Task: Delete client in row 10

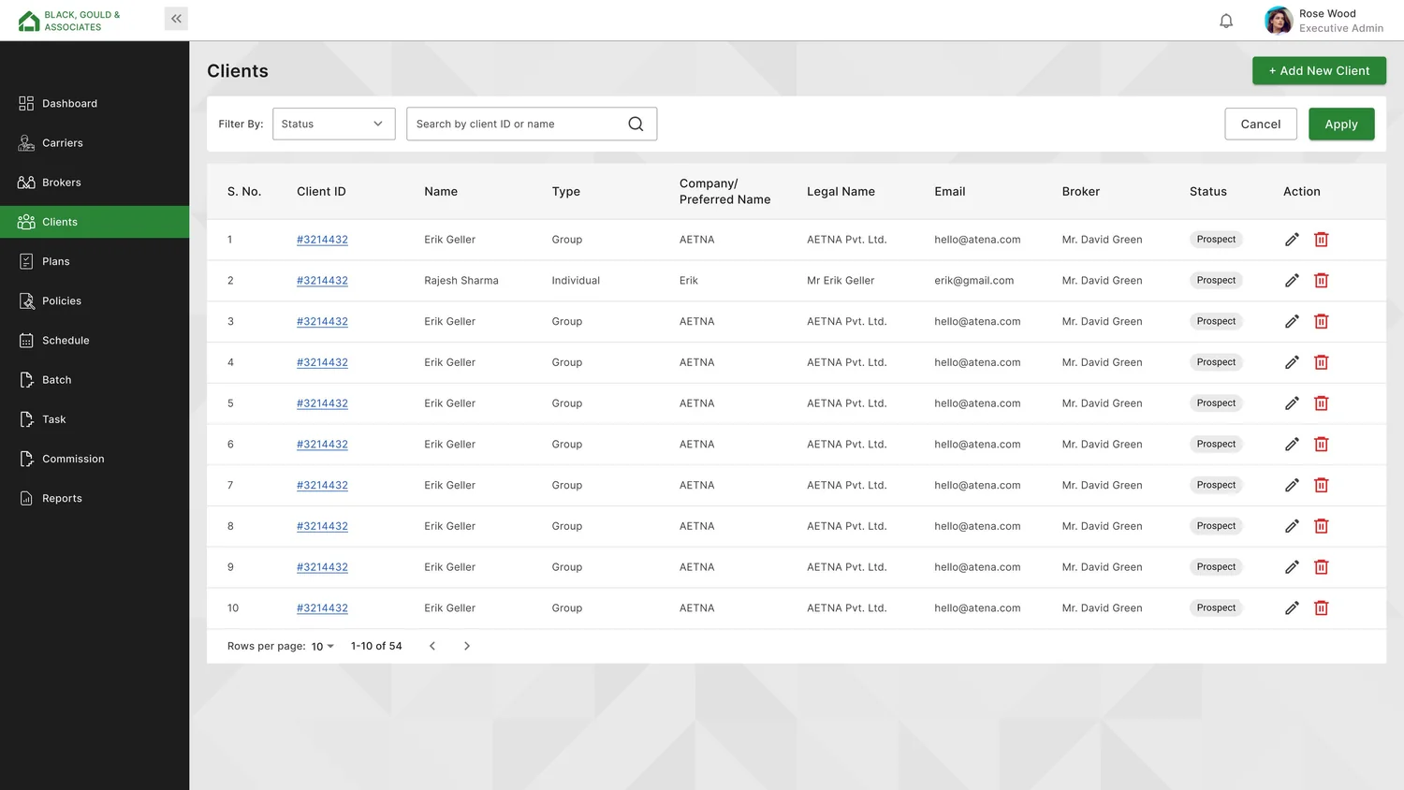Action: tap(1322, 608)
